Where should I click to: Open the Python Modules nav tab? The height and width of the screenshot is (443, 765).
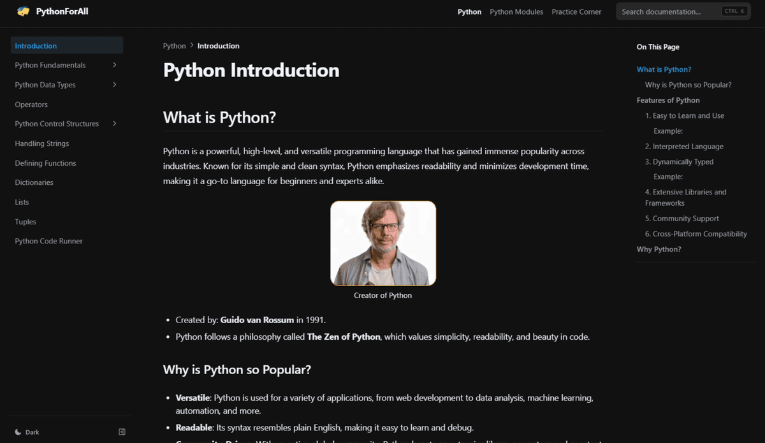coord(516,11)
